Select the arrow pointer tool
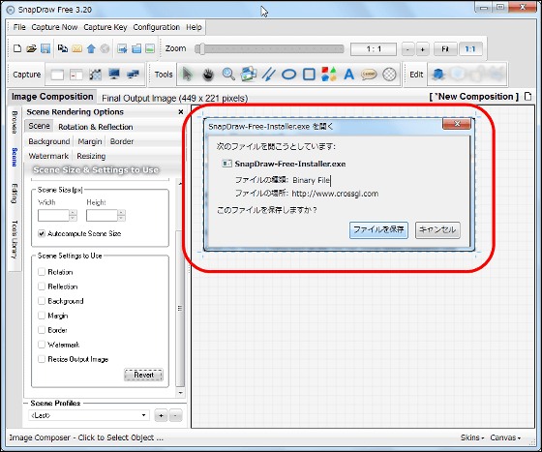Viewport: 542px width, 452px height. coord(188,74)
